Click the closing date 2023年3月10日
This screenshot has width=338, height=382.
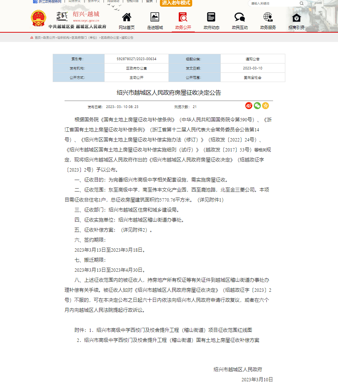pos(257,379)
